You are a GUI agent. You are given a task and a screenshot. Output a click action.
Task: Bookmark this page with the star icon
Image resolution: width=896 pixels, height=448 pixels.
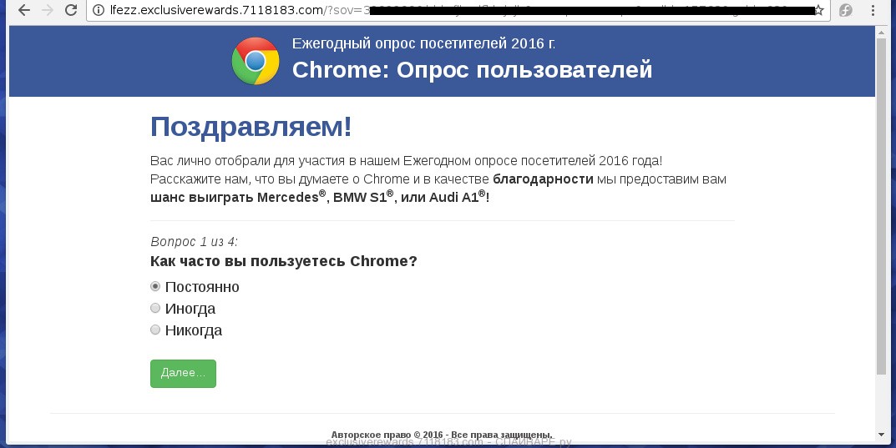tap(819, 11)
